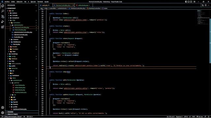Open notifications bell in status bar

pyautogui.click(x=208, y=117)
